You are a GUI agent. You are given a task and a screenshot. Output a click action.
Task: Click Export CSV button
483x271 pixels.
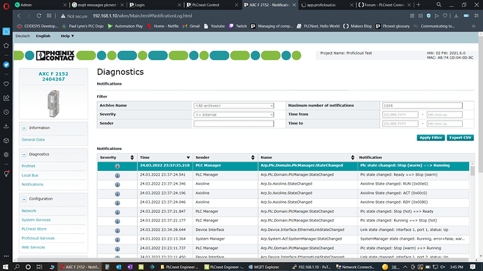tap(460, 138)
